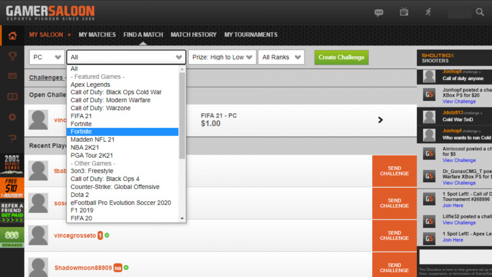Click the Create Challenge button
The height and width of the screenshot is (277, 492).
tap(341, 57)
